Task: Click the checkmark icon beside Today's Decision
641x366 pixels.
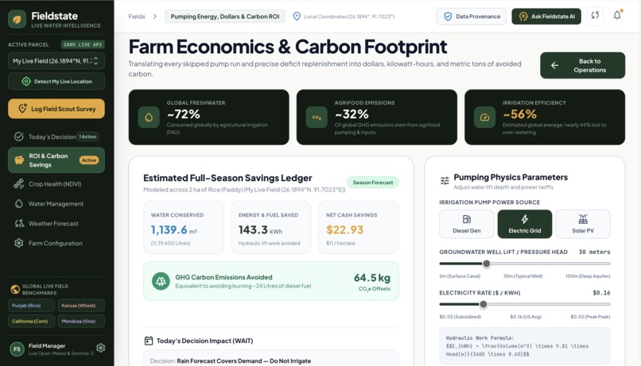Action: click(19, 137)
